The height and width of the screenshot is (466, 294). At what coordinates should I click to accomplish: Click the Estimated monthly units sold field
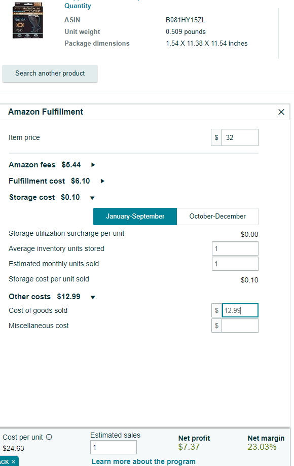pos(235,264)
